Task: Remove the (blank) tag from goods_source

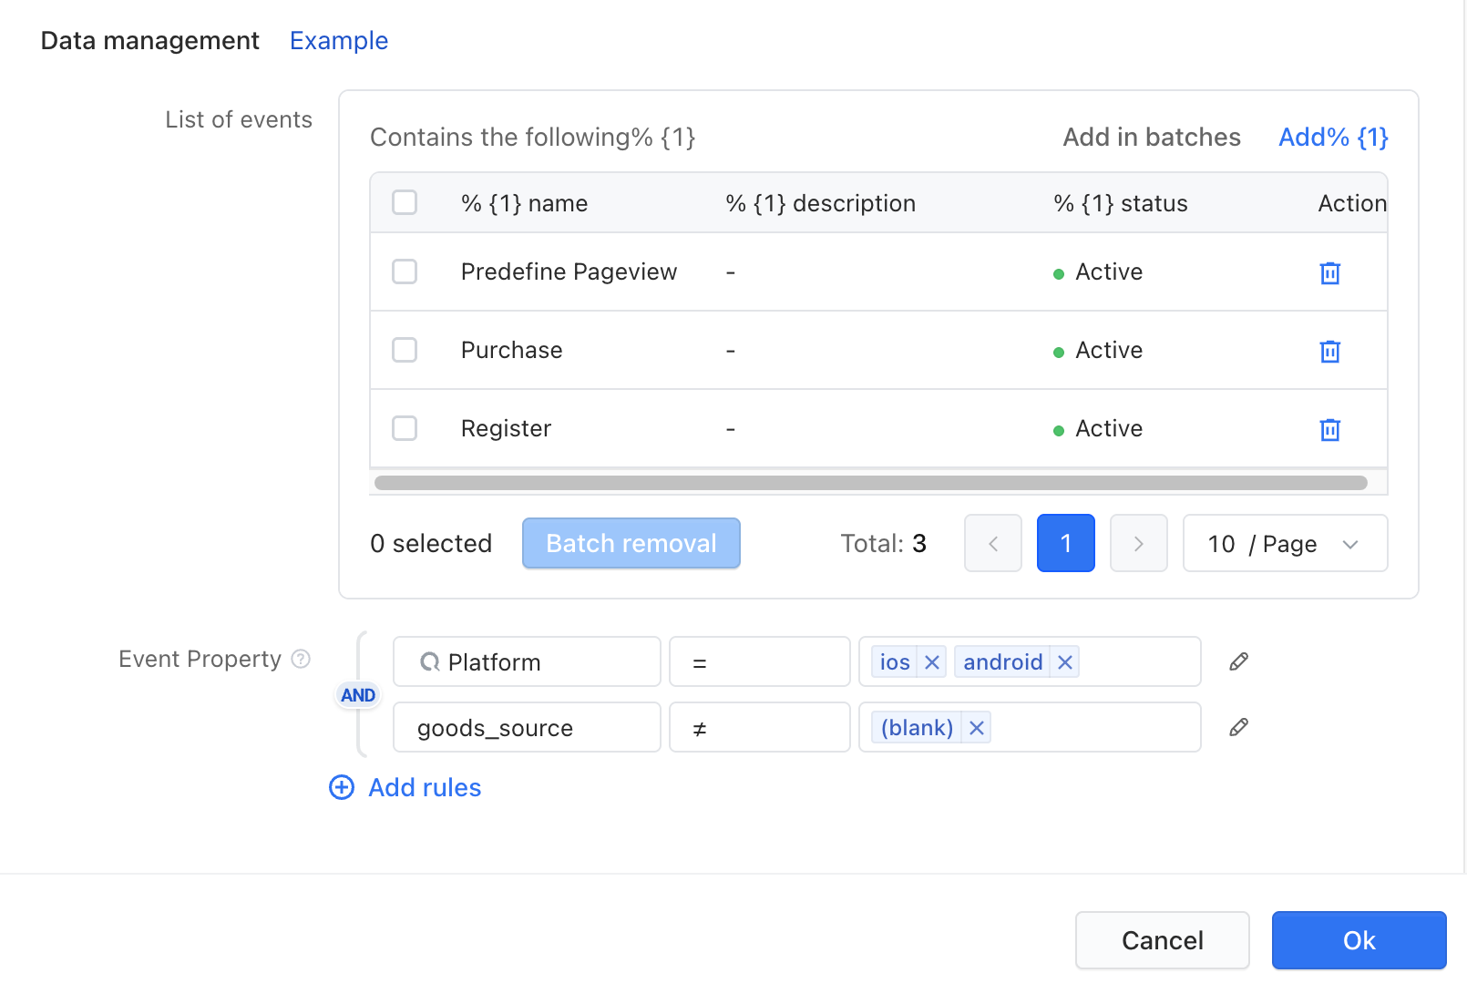Action: pos(976,728)
